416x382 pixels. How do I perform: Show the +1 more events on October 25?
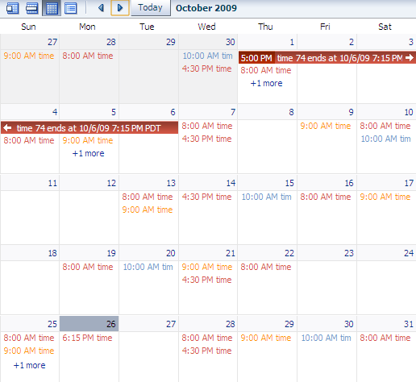coord(29,365)
